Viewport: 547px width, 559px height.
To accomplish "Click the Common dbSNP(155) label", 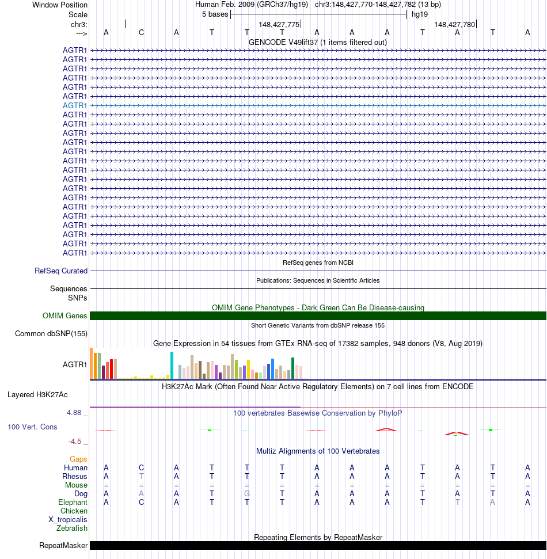I will click(51, 334).
